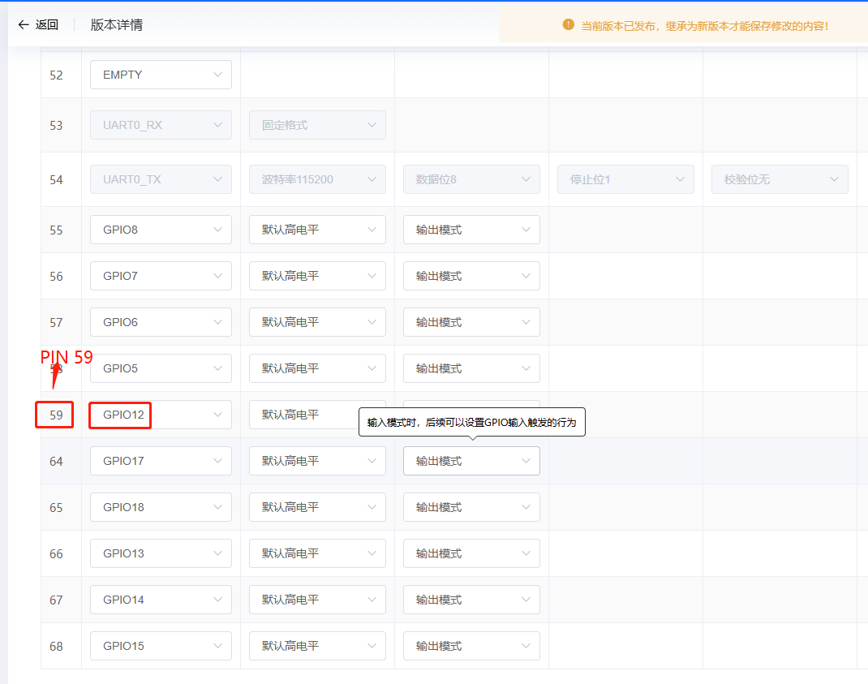Select the GPIO18 dropdown on pin 65
This screenshot has height=684, width=868.
(161, 506)
